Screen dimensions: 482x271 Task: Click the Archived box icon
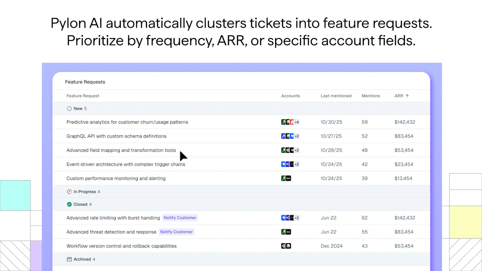point(69,259)
